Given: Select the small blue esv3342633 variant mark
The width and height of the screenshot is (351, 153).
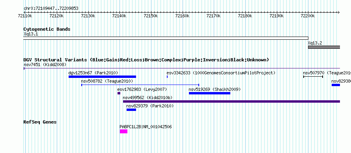Looking at the screenshot, I should coord(167,77).
